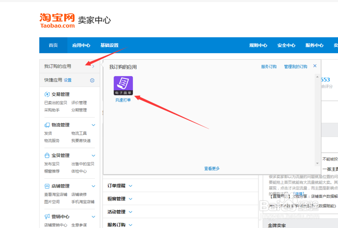Collapse the 店铺管理 section chevron
338x228 pixels.
(x=93, y=186)
